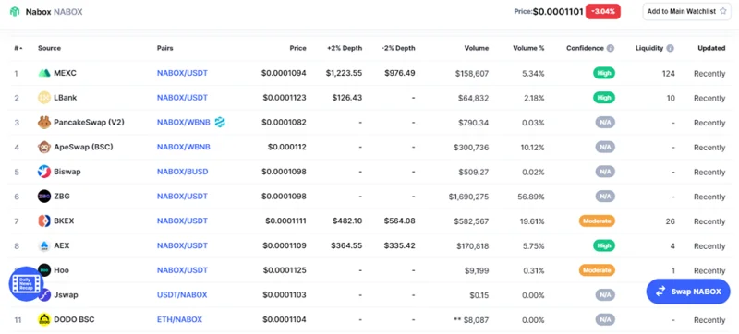This screenshot has height=334, width=739.
Task: Click the DODO BSC logo
Action: 44,319
